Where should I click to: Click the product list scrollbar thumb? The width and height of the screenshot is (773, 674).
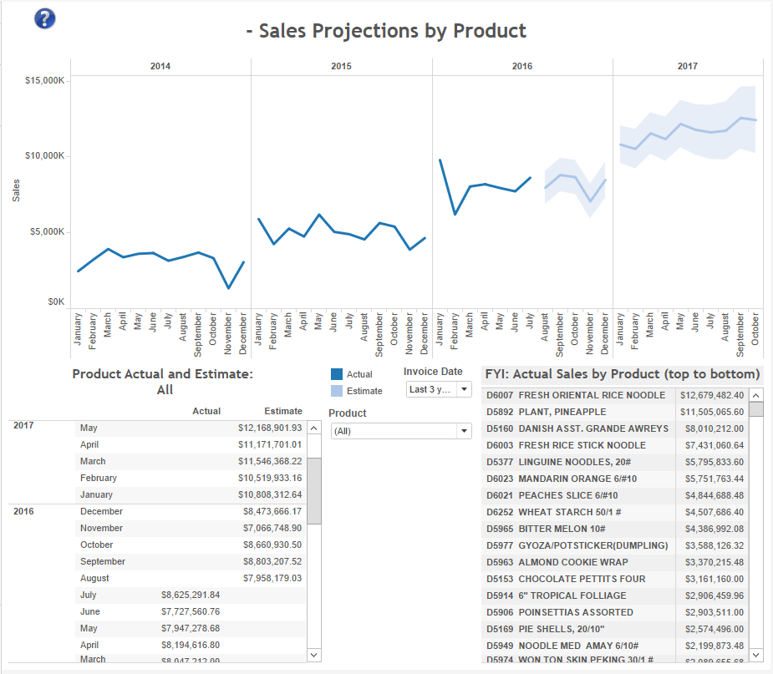tap(755, 409)
